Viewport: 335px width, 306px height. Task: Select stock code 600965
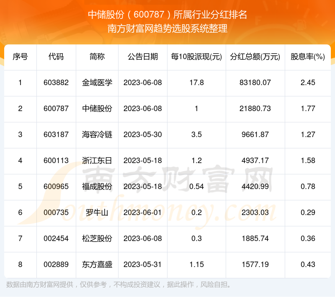coord(56,187)
